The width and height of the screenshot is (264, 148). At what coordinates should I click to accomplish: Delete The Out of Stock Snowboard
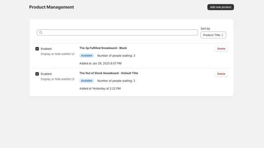pyautogui.click(x=221, y=74)
